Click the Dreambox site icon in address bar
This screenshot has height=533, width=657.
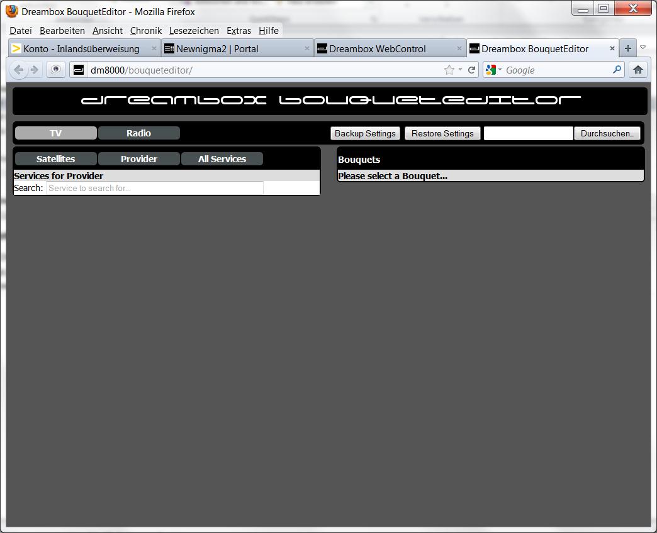pos(79,70)
